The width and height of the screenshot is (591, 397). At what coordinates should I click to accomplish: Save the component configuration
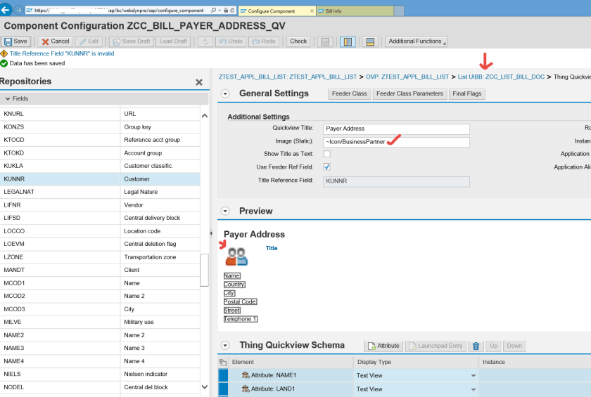tap(15, 41)
